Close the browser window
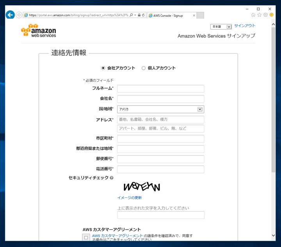281x247 pixels. click(270, 9)
